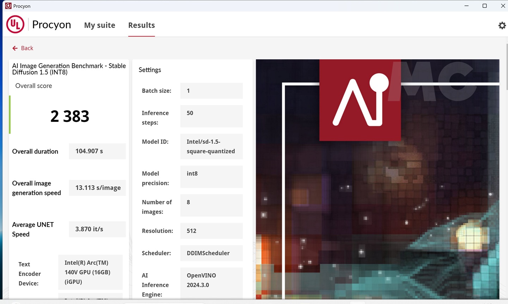508x304 pixels.
Task: Switch to the My suite tab
Action: (99, 25)
